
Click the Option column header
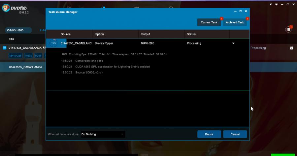(x=99, y=34)
